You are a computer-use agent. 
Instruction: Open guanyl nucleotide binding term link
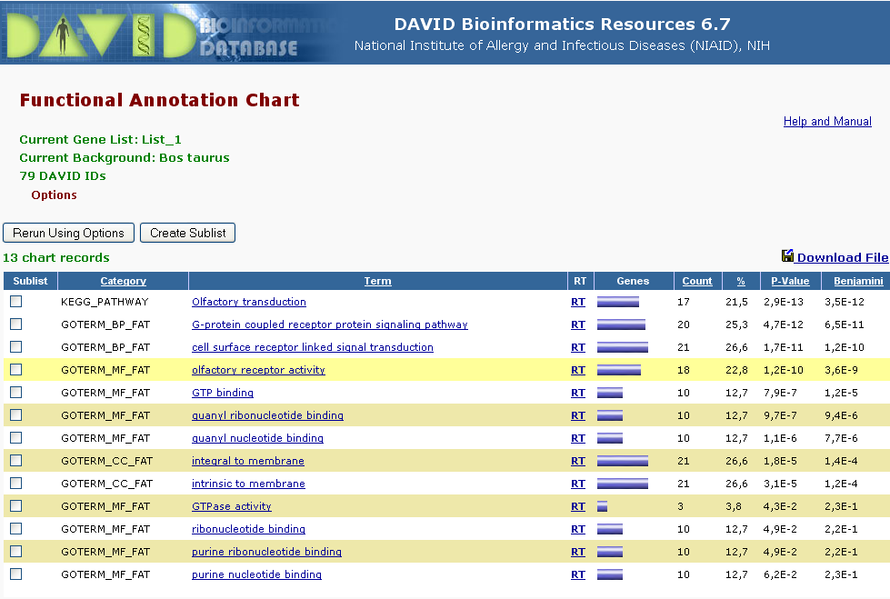(257, 438)
